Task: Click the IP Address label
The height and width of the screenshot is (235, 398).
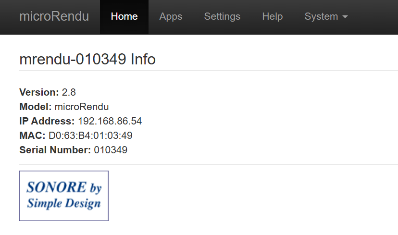Action: (47, 121)
